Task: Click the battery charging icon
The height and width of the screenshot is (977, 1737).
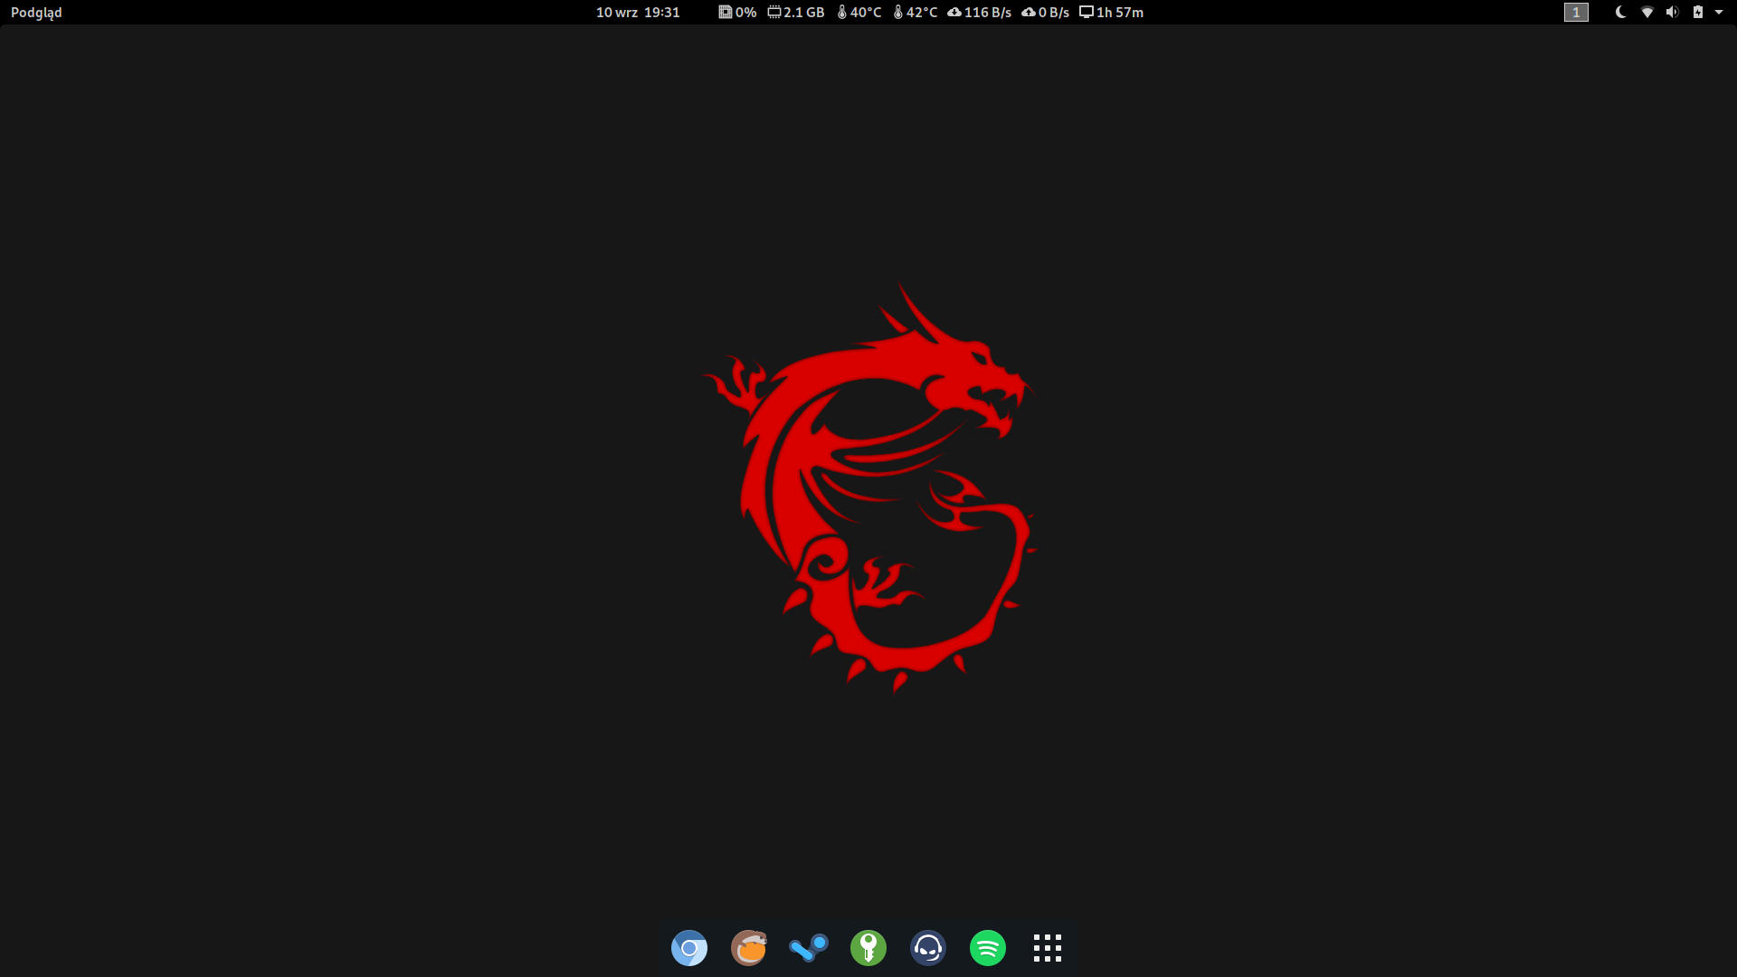Action: click(1698, 13)
